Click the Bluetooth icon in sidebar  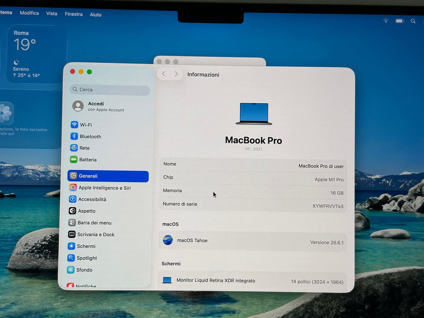pyautogui.click(x=74, y=136)
